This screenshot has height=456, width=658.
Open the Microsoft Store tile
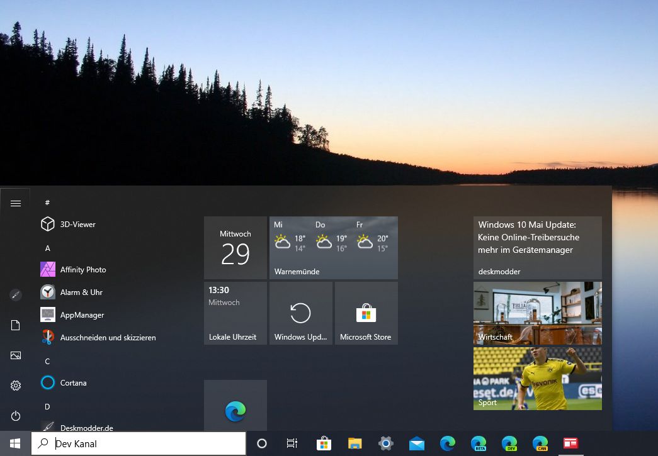(x=366, y=313)
